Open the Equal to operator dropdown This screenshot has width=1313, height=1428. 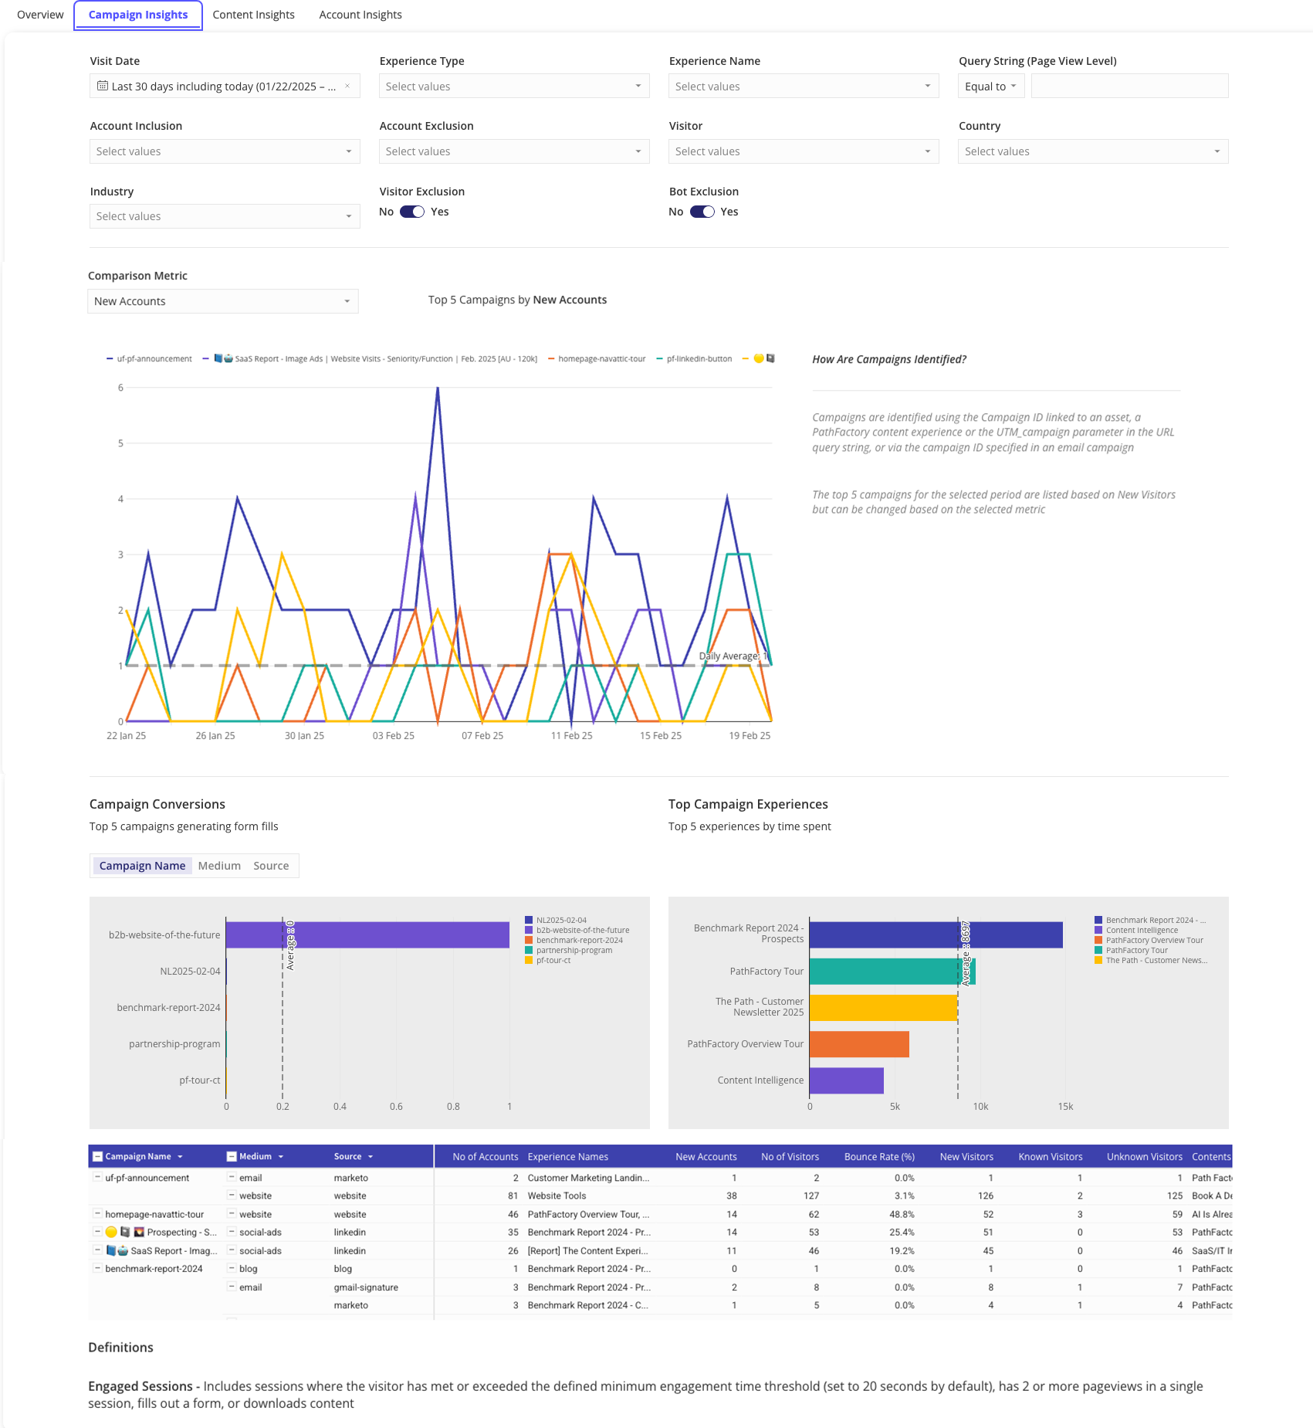pos(990,86)
